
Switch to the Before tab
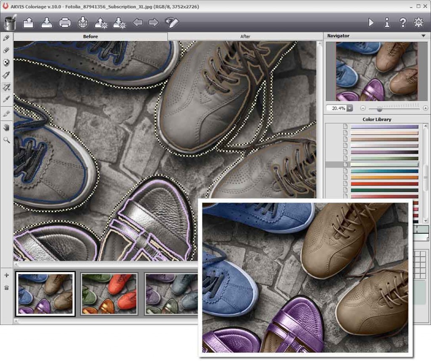pos(90,37)
